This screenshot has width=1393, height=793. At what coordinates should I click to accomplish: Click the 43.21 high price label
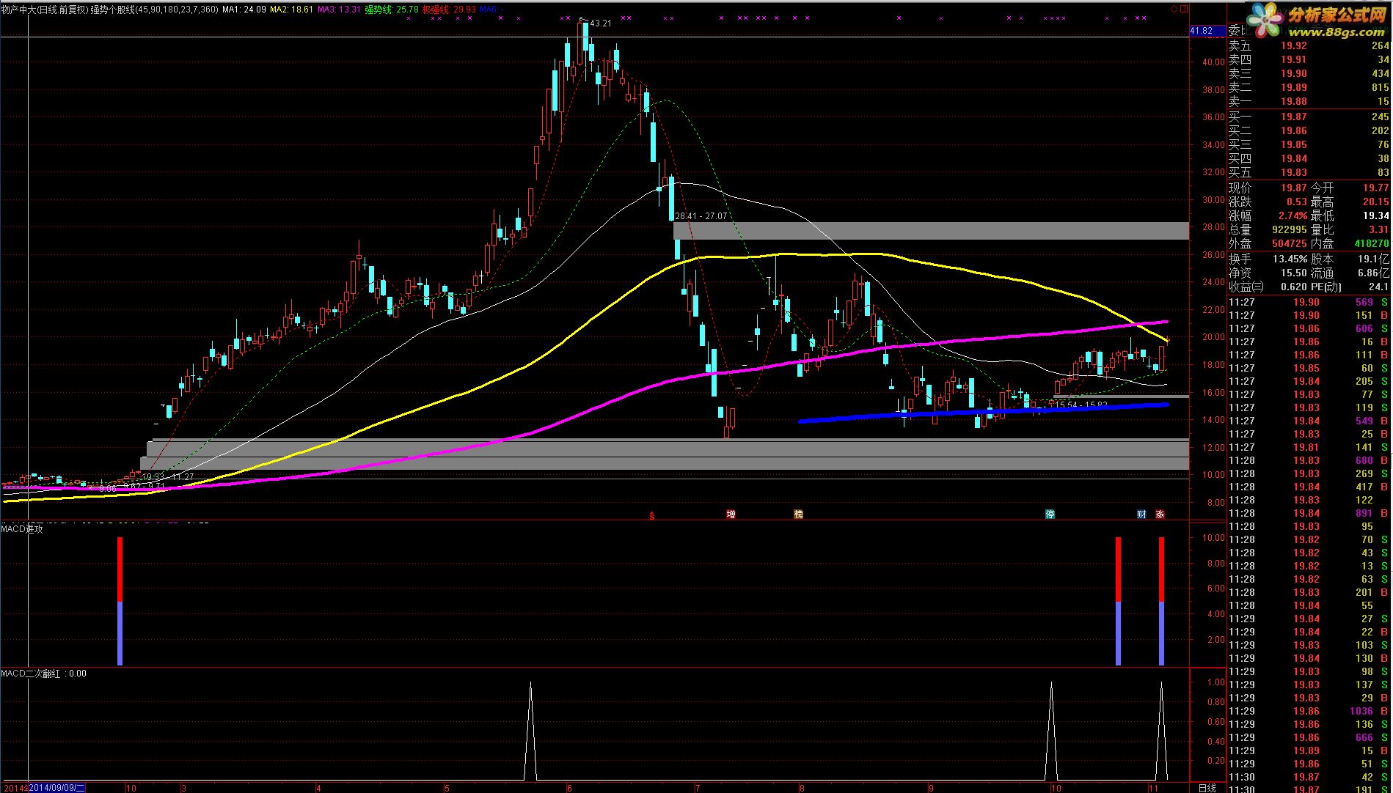[601, 23]
